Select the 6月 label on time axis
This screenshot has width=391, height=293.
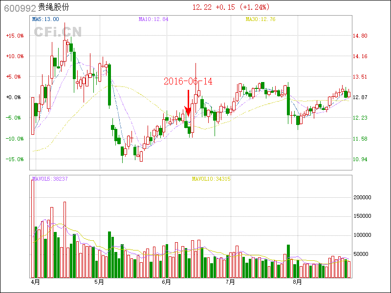point(166,282)
